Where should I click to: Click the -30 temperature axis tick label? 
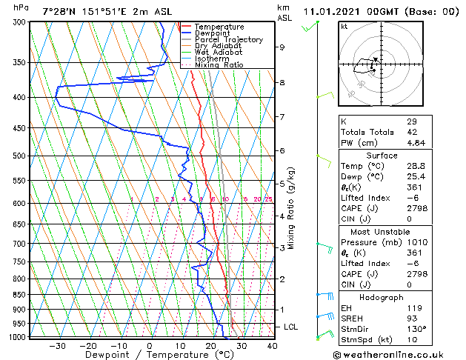point(57,346)
